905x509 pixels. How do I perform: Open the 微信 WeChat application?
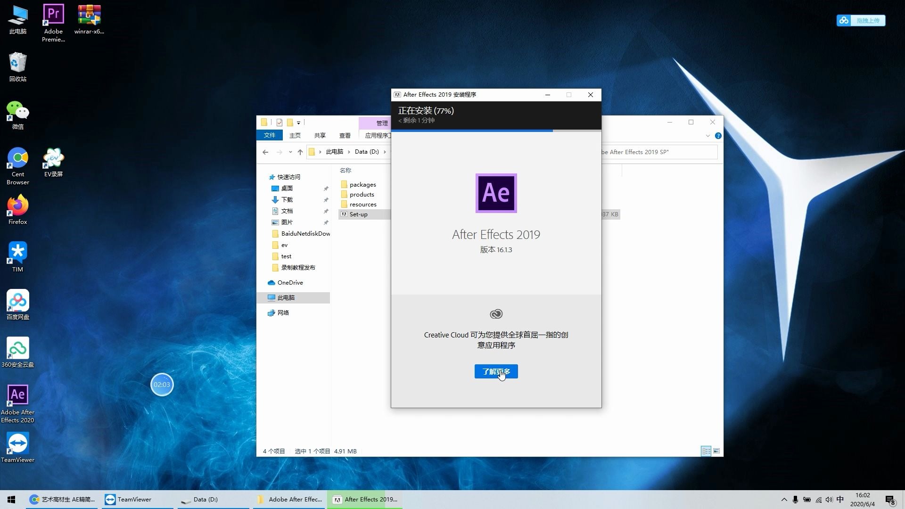(17, 111)
